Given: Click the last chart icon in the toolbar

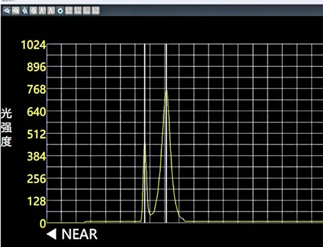Looking at the screenshot, I should tap(95, 11).
